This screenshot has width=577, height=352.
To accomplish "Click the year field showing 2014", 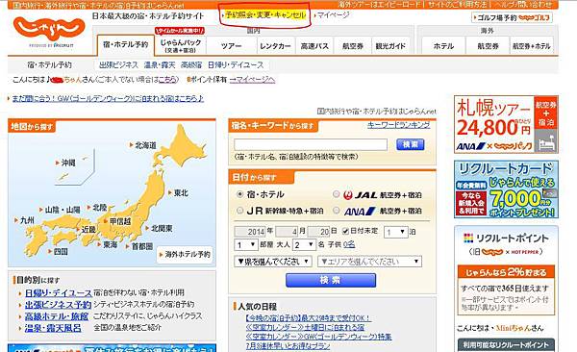I will 250,232.
